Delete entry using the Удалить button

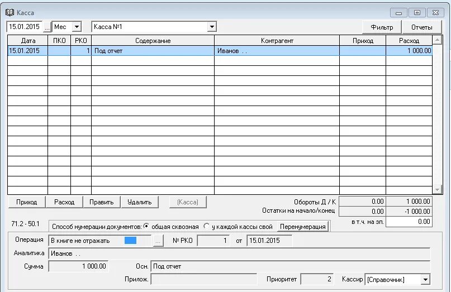click(x=140, y=202)
